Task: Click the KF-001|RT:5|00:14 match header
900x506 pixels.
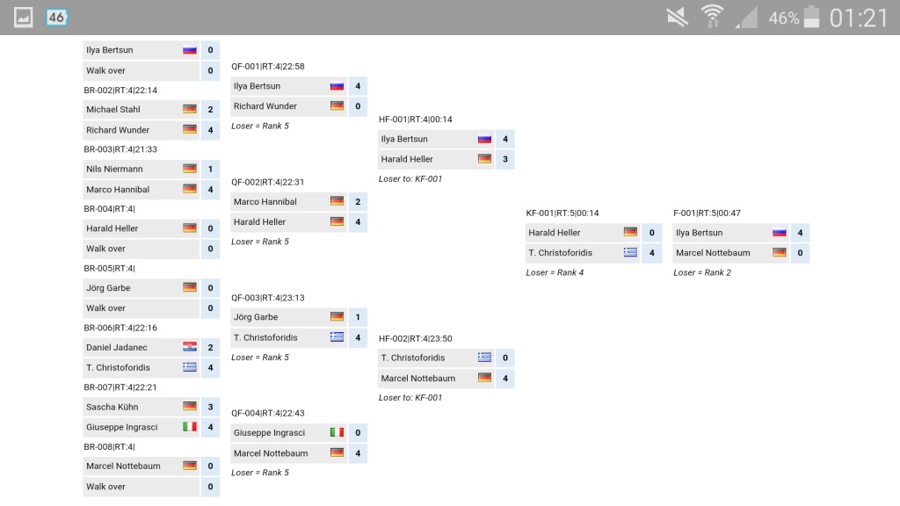Action: [x=562, y=213]
